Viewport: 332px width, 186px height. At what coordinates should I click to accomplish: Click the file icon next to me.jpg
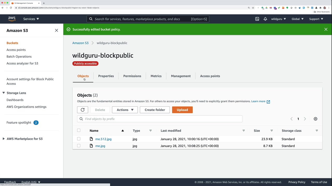(x=91, y=146)
